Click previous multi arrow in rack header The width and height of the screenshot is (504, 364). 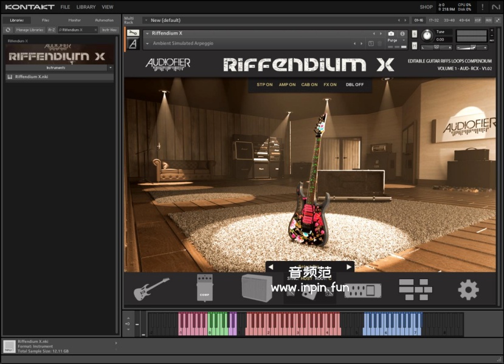point(399,20)
